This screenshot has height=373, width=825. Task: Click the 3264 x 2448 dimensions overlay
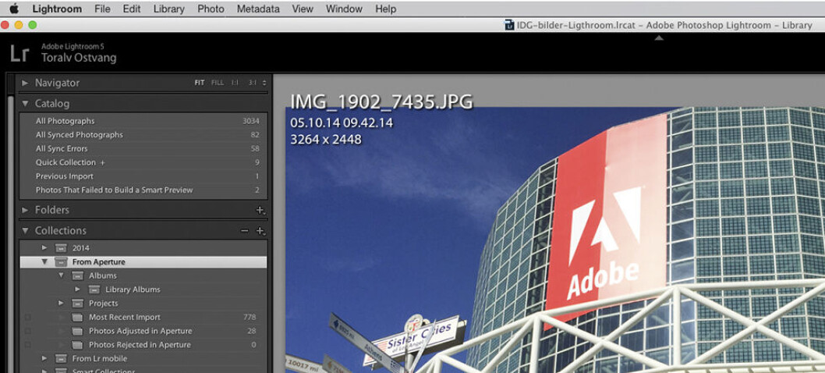(326, 140)
